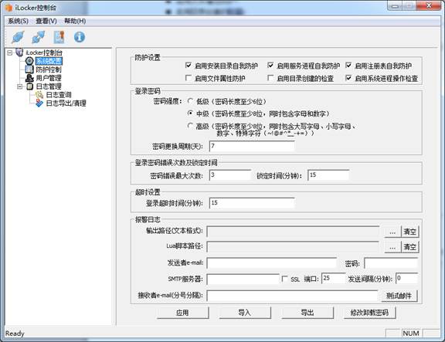The image size is (445, 342).
Task: Open the document toolbar icon
Action: pos(59,37)
